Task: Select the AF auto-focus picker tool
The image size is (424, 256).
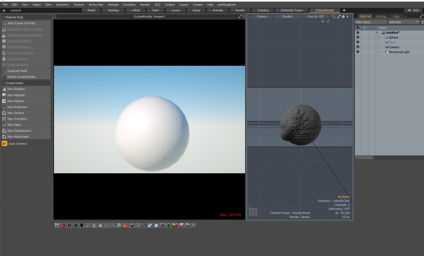Action: [x=88, y=226]
